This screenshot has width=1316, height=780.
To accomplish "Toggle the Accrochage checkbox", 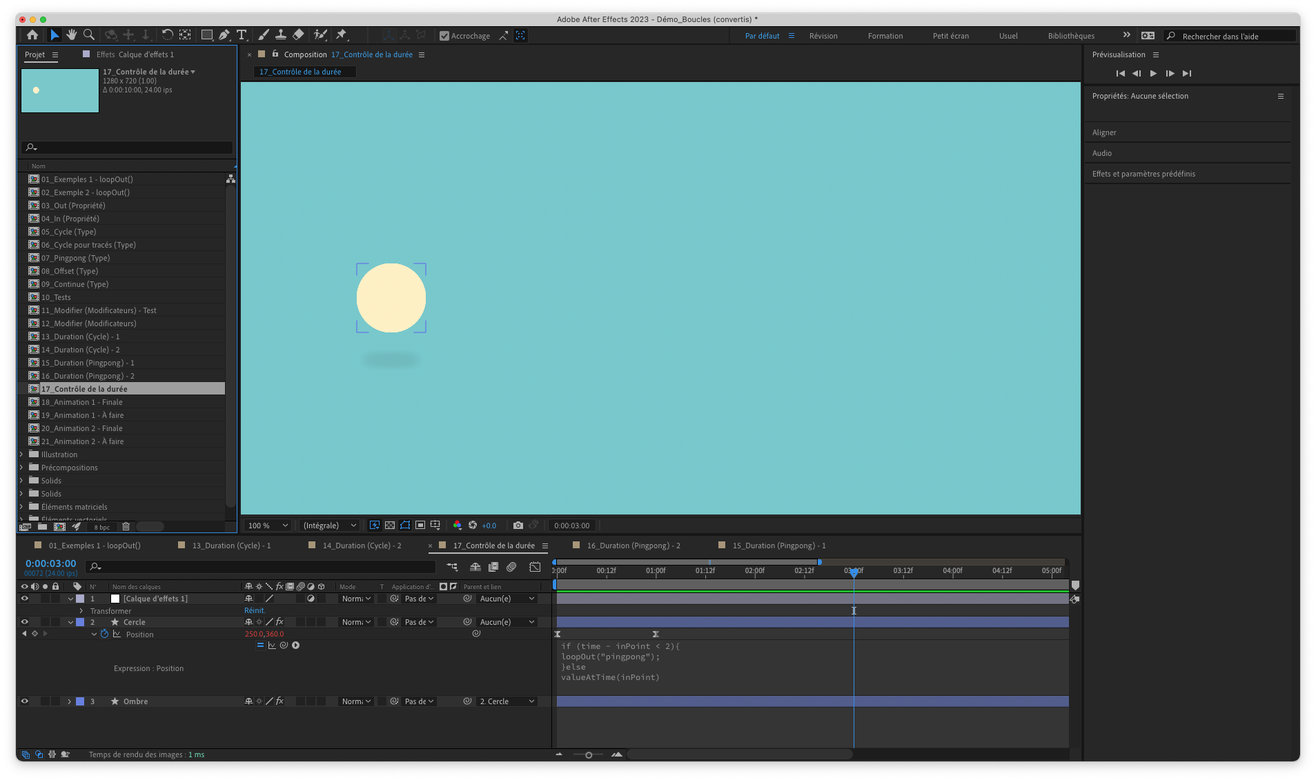I will click(x=444, y=36).
